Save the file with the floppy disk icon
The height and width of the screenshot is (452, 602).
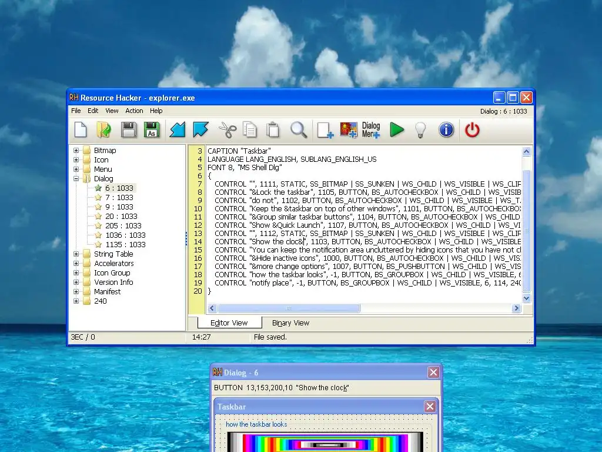[x=129, y=129]
